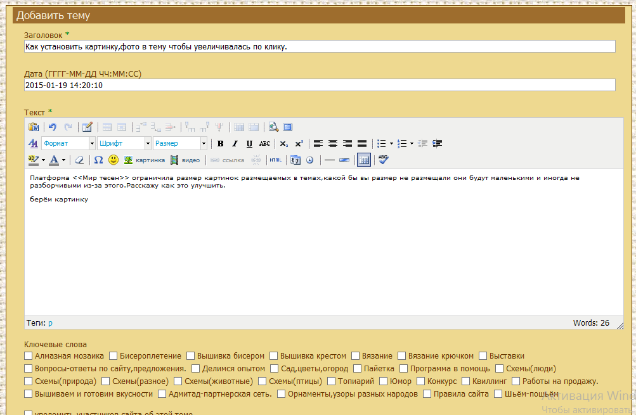Tick the Квиллинг keyword checkbox

466,381
